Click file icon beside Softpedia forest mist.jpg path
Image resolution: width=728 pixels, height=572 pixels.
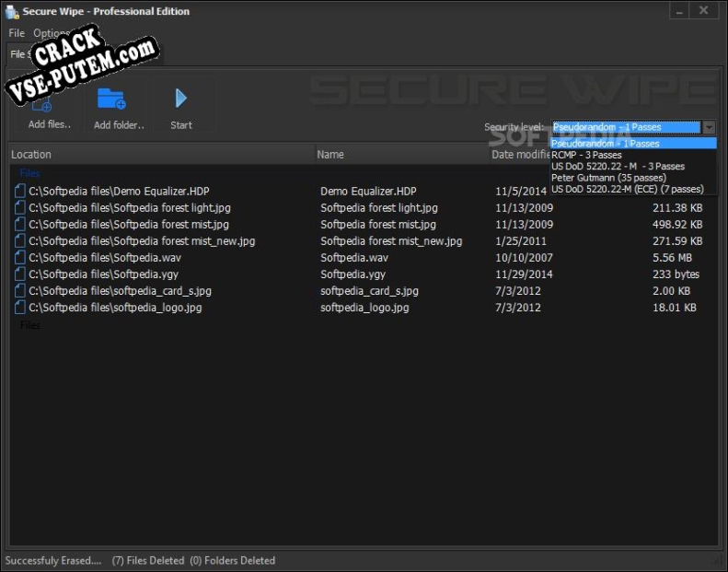pos(19,225)
